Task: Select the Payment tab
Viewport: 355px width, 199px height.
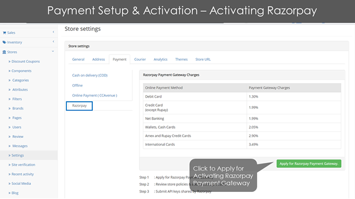Action: (x=120, y=59)
